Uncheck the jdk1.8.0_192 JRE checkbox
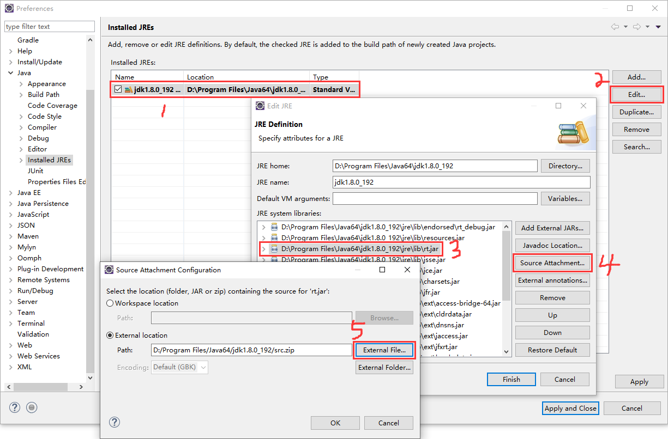Screen dimensions: 668x439 118,89
